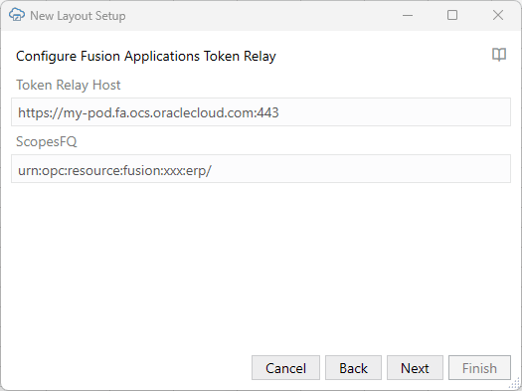Open the help book icon

(x=499, y=55)
